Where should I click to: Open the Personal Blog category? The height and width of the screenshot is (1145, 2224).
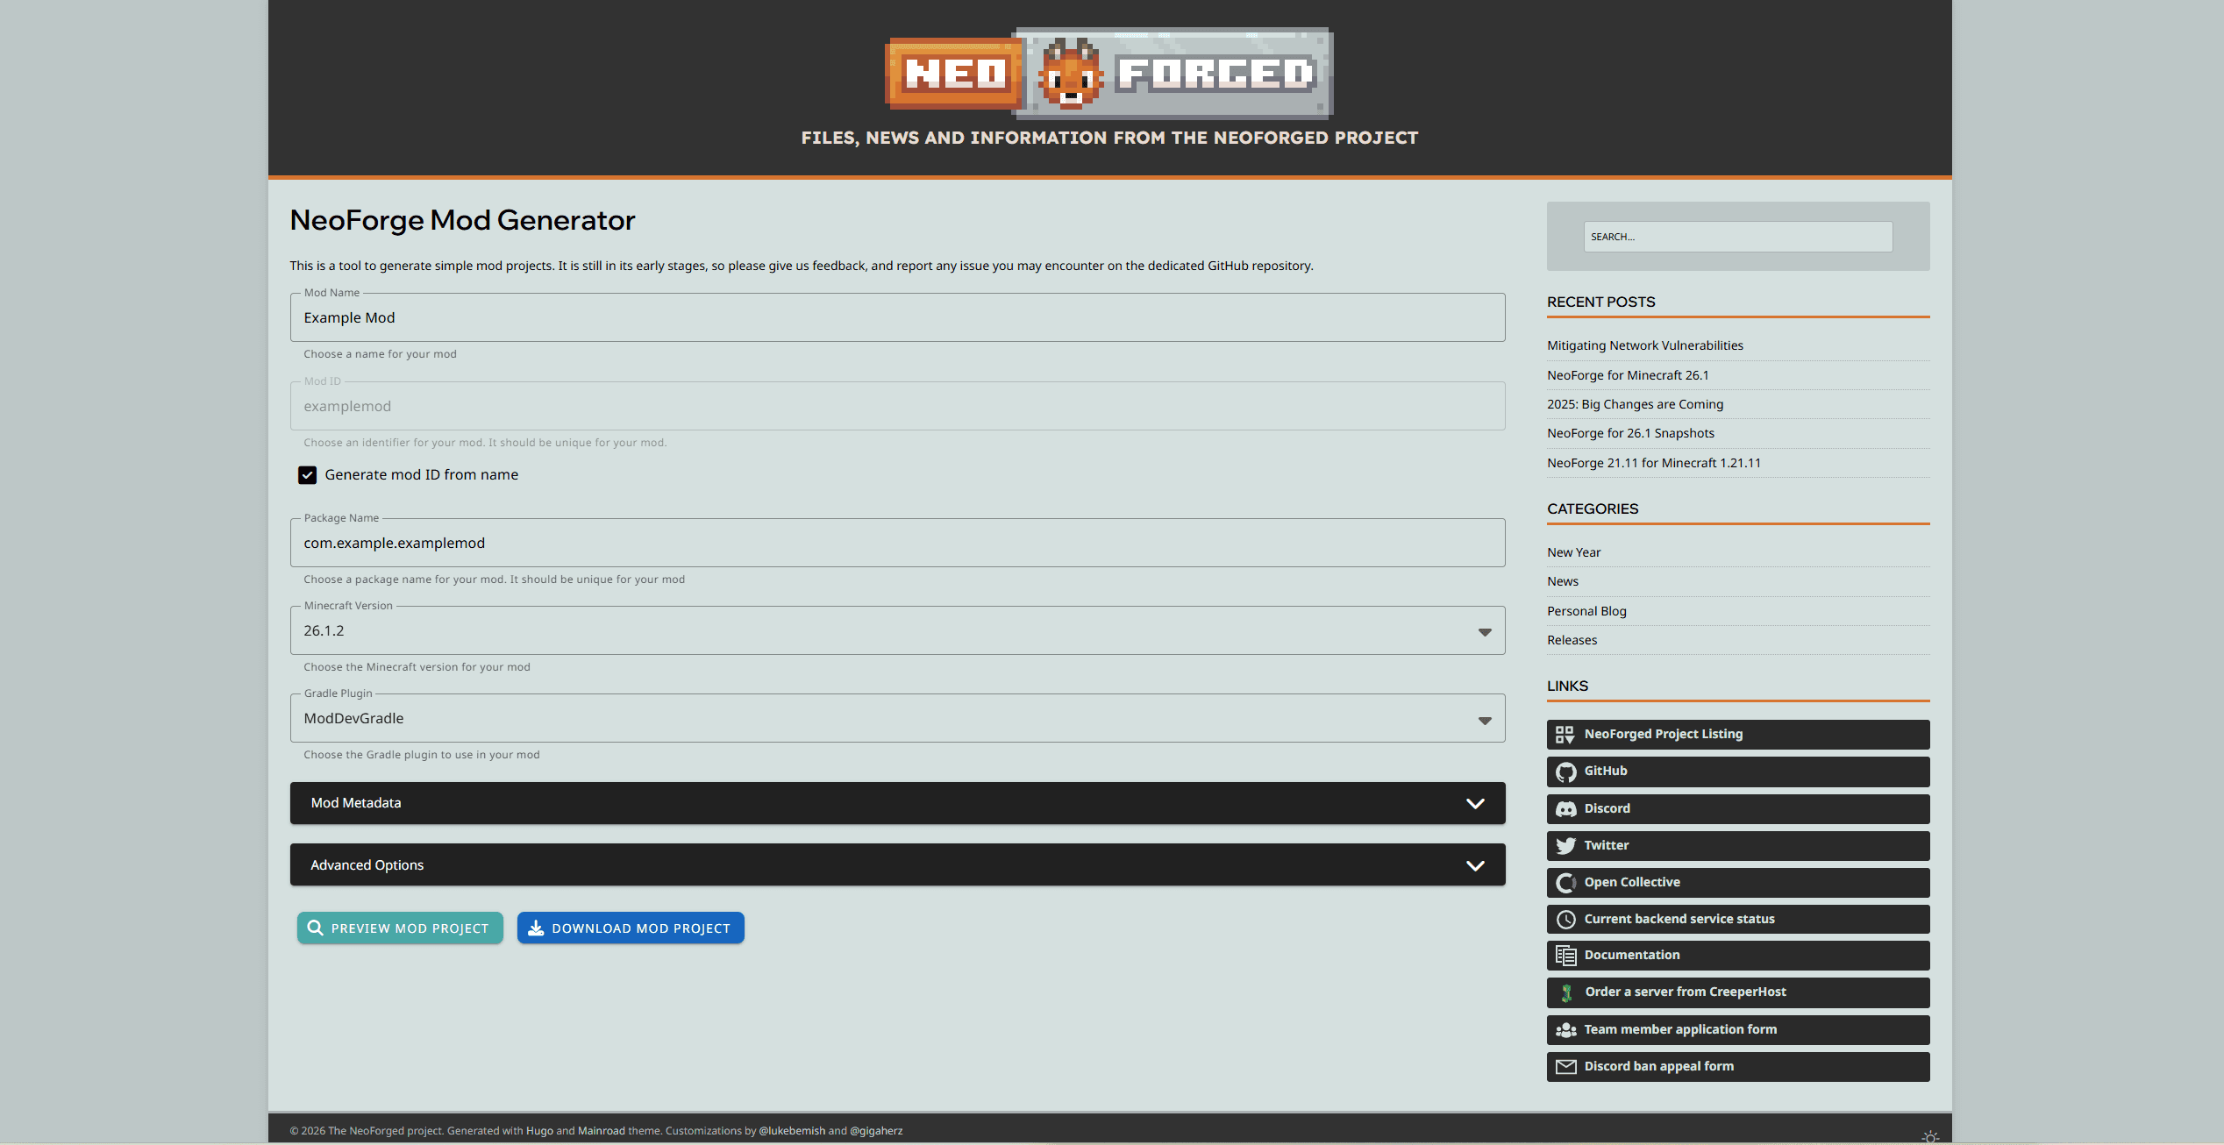[x=1586, y=611]
